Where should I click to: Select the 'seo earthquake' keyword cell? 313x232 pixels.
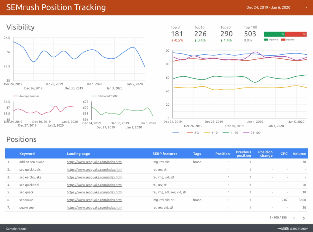point(30,177)
